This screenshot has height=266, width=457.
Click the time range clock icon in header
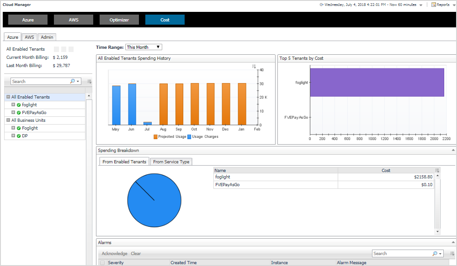click(x=321, y=5)
